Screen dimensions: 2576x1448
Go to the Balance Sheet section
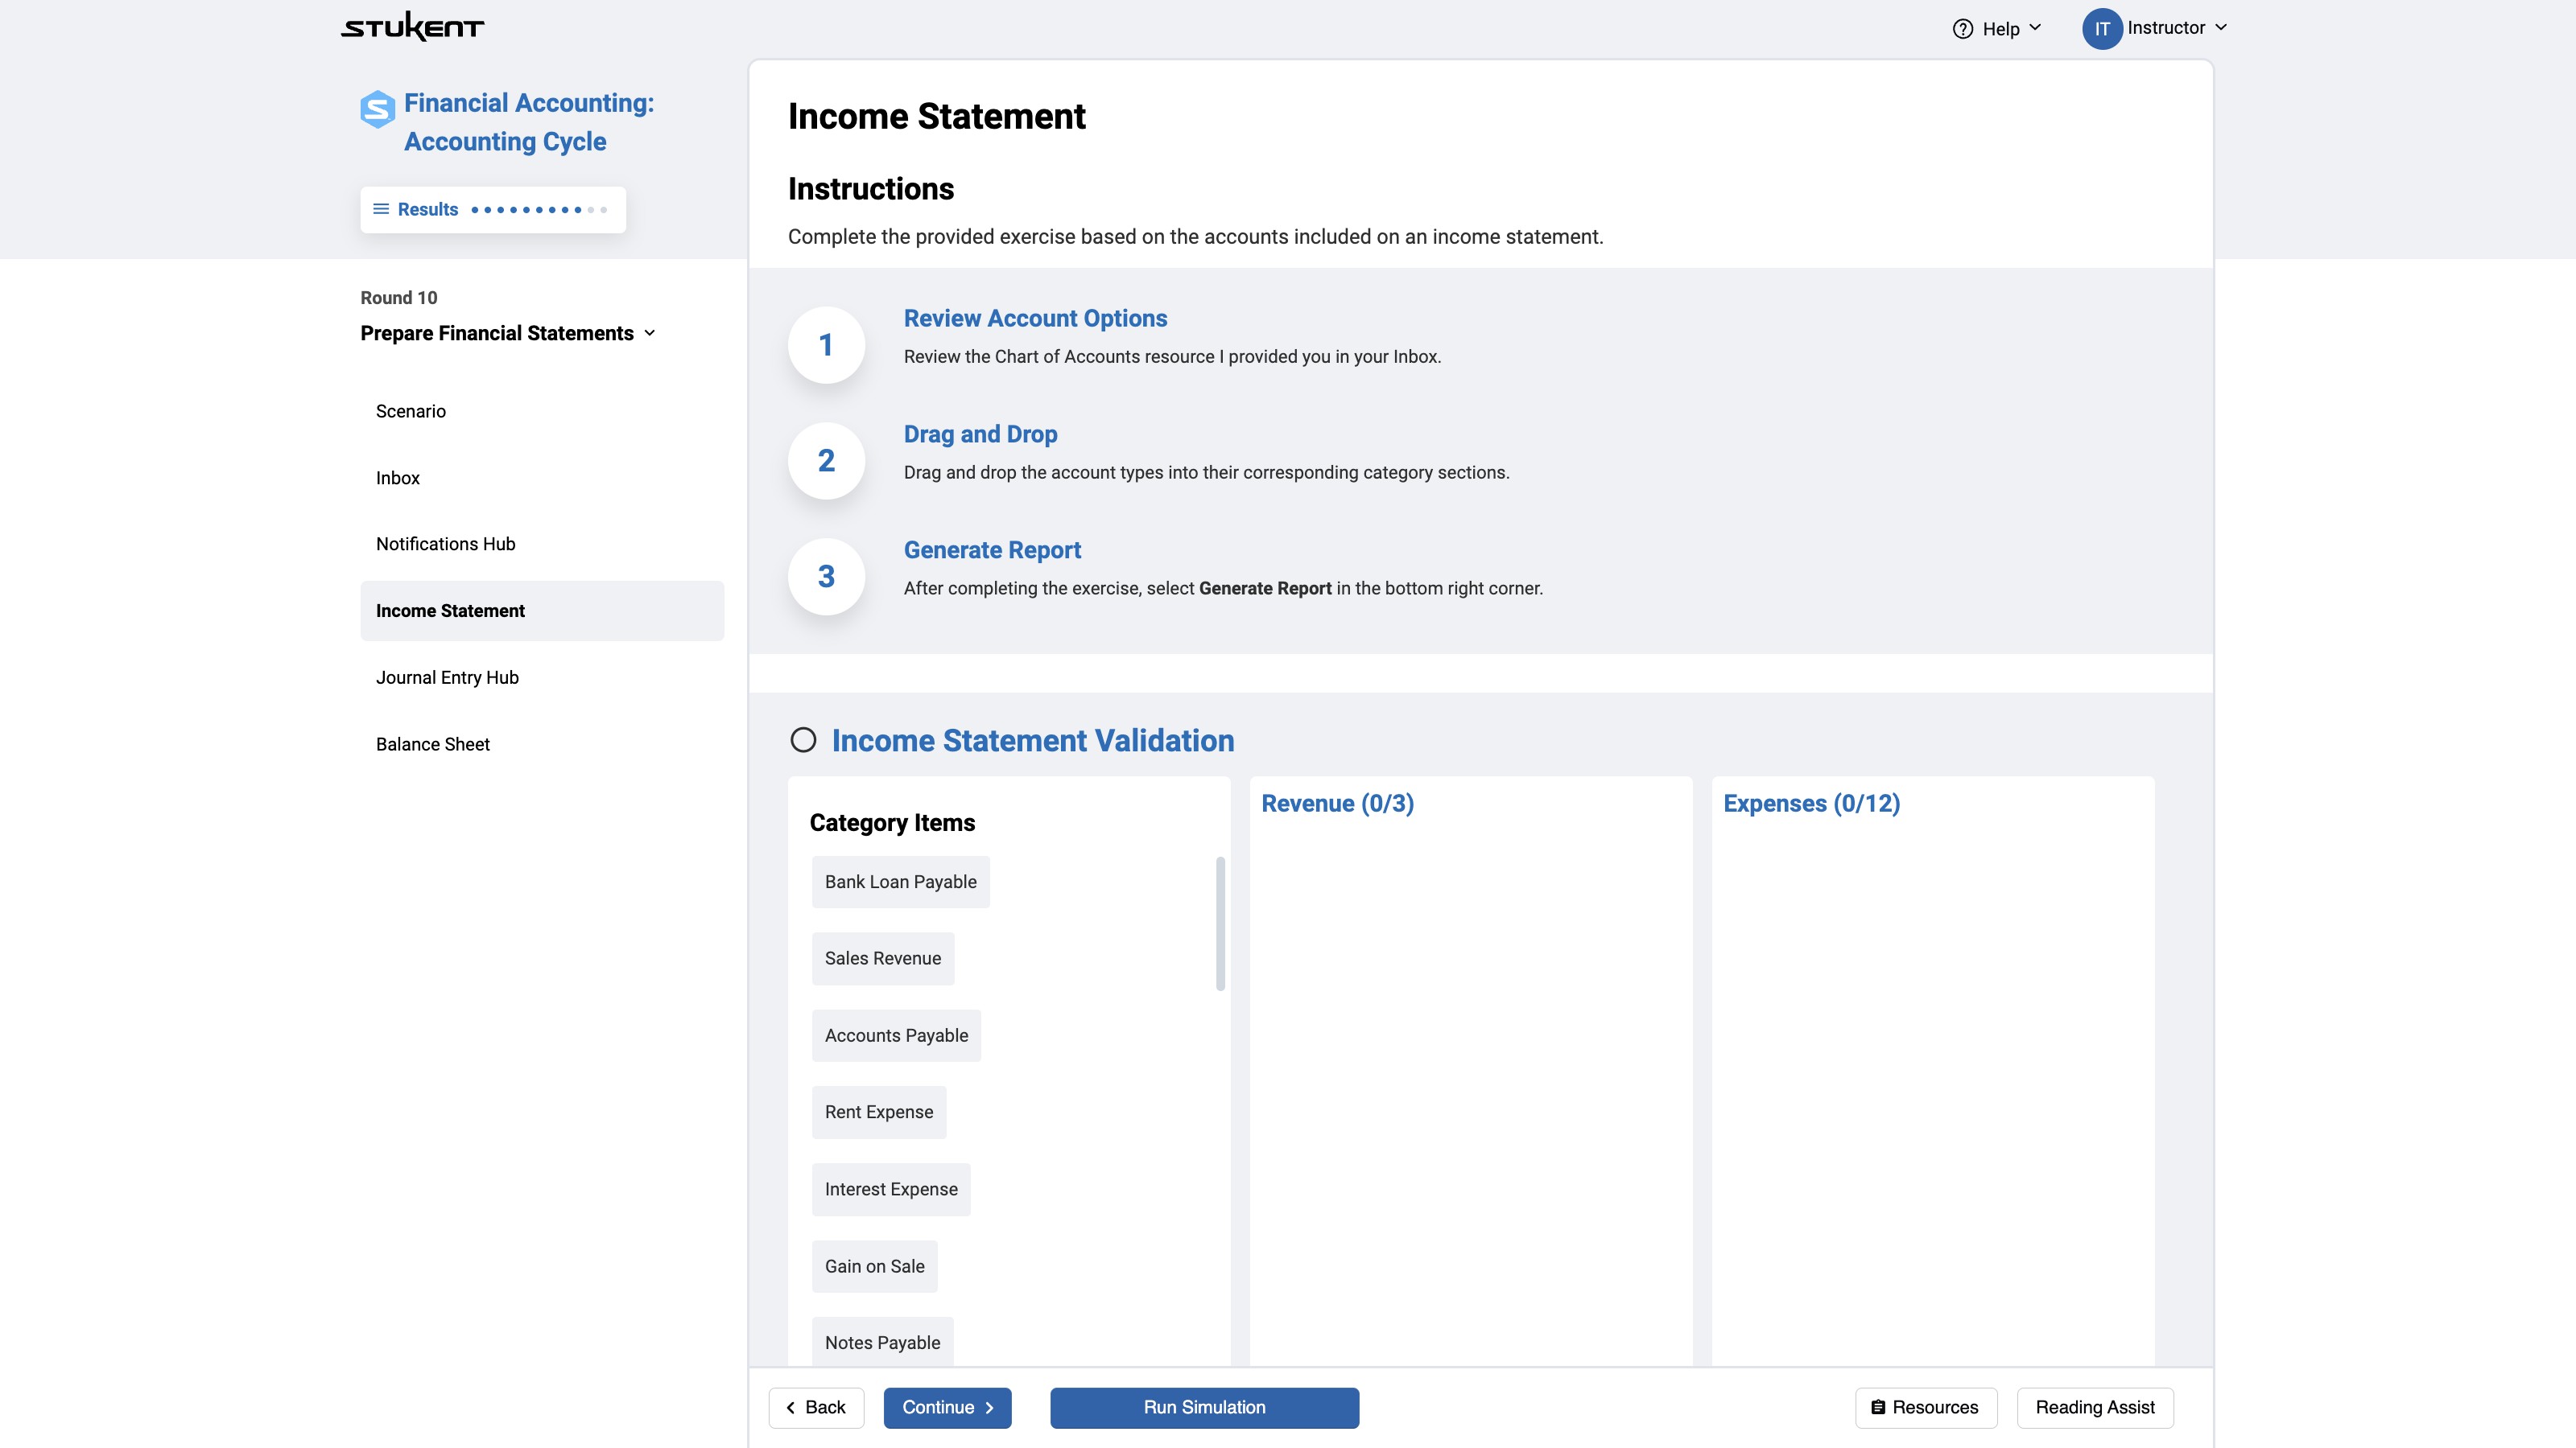point(432,743)
